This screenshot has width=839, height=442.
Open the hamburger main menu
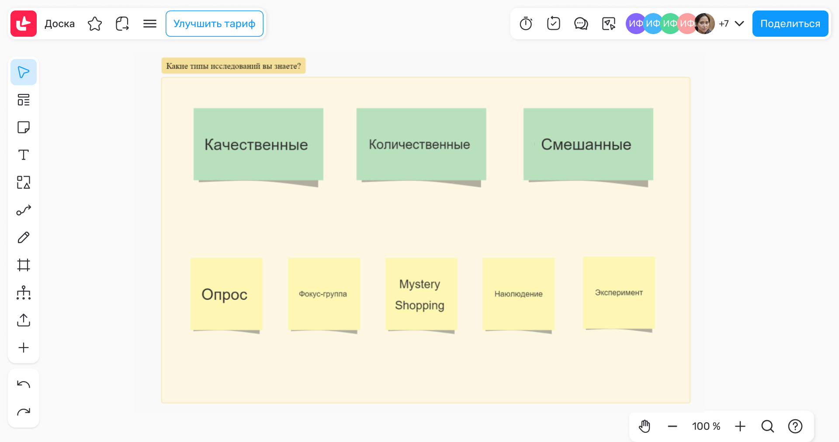click(150, 24)
